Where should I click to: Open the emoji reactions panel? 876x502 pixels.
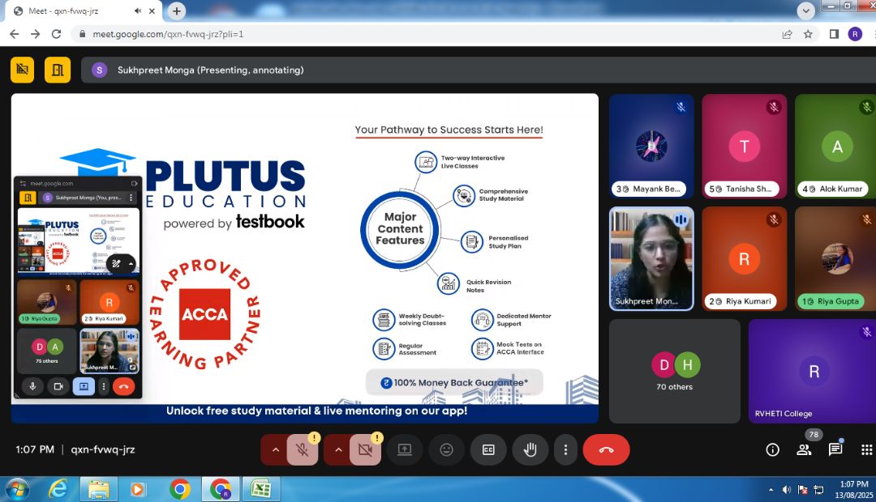[x=446, y=450]
